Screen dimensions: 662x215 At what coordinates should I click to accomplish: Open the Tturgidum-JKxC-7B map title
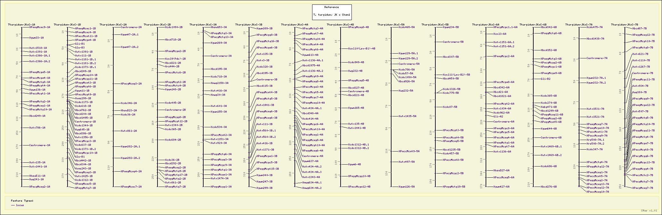tap(625, 25)
